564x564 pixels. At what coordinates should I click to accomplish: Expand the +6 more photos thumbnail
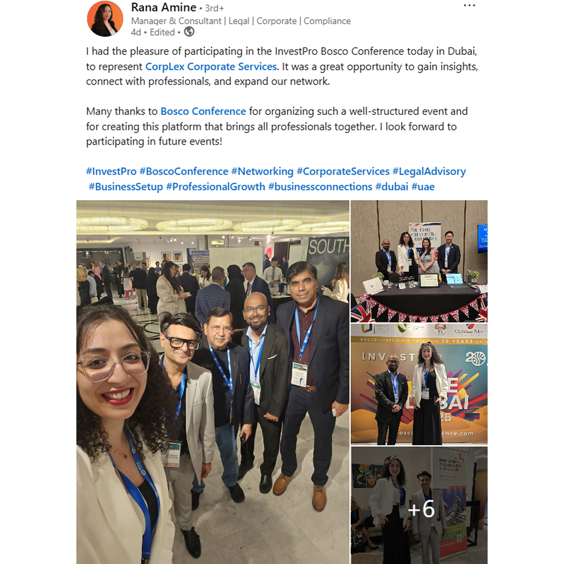tap(419, 506)
